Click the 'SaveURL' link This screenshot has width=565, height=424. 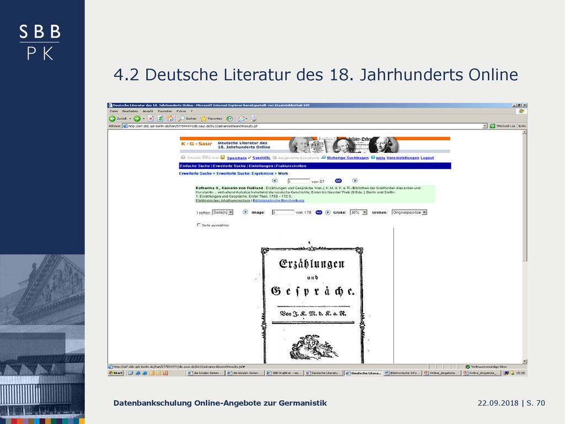click(261, 158)
